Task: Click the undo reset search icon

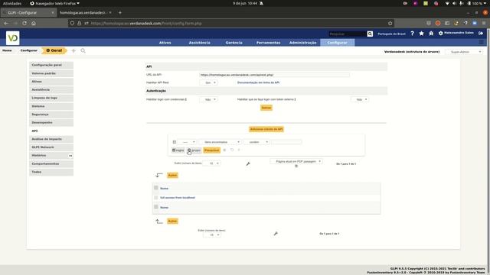Action: [x=232, y=150]
